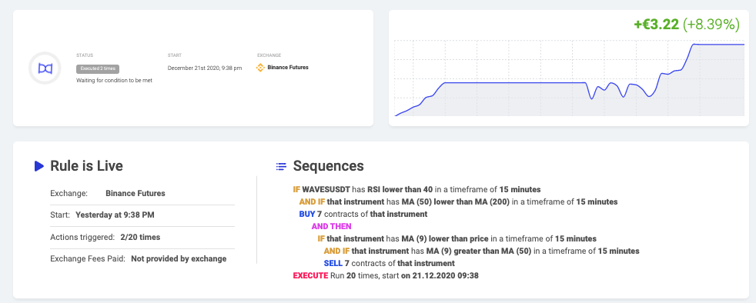Click the SELL 7 contracts action line
Viewport: 756px width, 303px height.
tap(389, 264)
